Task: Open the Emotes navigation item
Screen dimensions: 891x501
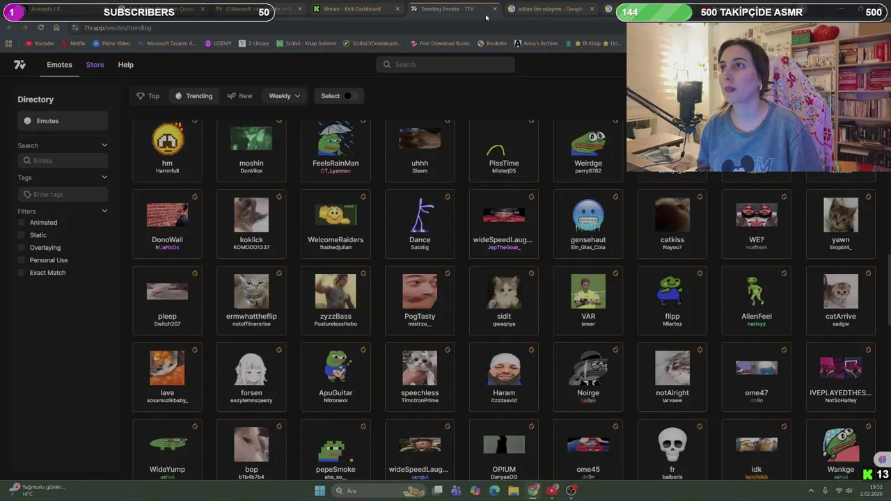Action: [59, 65]
